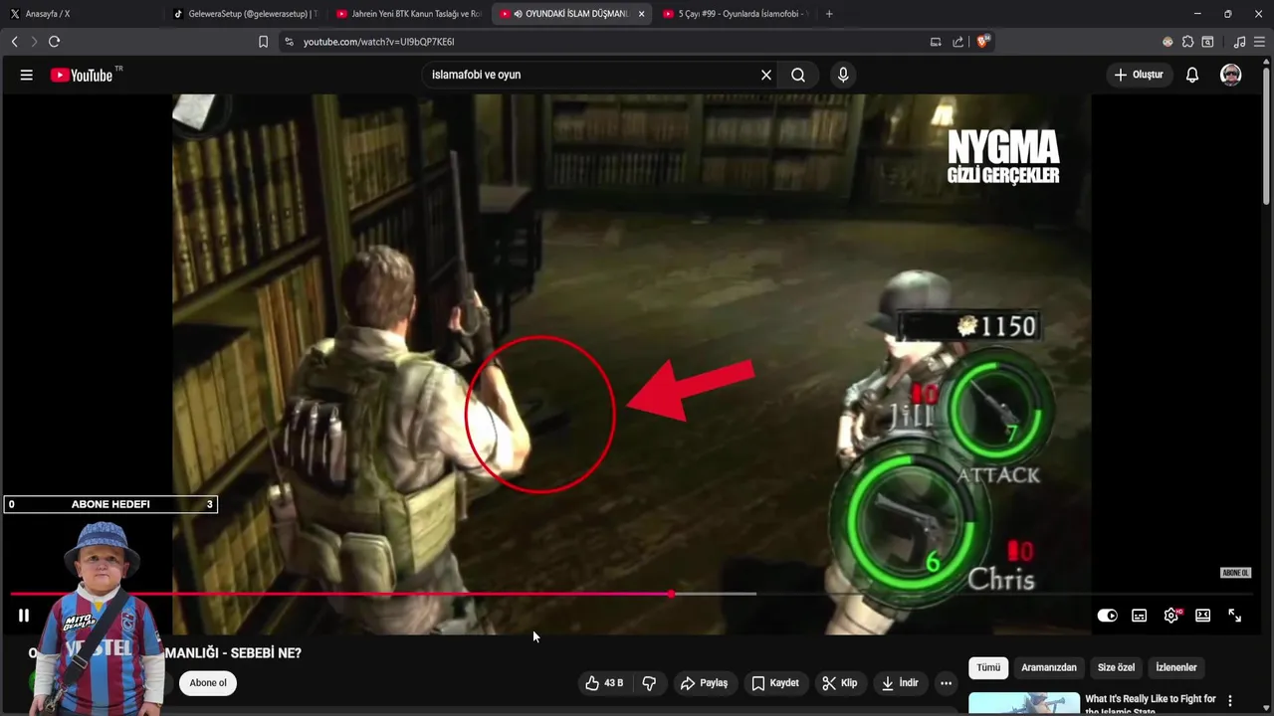Click the ABONE OL watermark in video
The height and width of the screenshot is (716, 1274).
click(x=1235, y=573)
